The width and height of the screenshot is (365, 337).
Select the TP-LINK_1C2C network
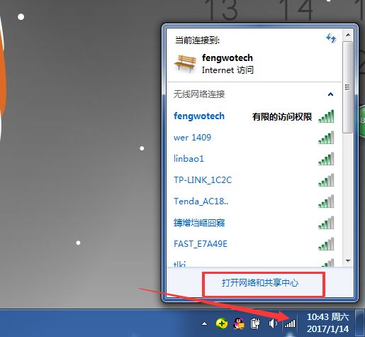coord(254,180)
